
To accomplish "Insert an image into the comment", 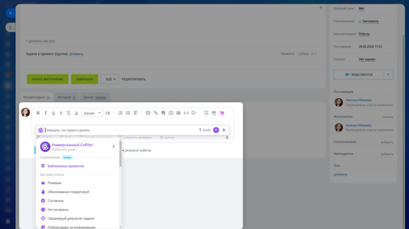I will [163, 113].
